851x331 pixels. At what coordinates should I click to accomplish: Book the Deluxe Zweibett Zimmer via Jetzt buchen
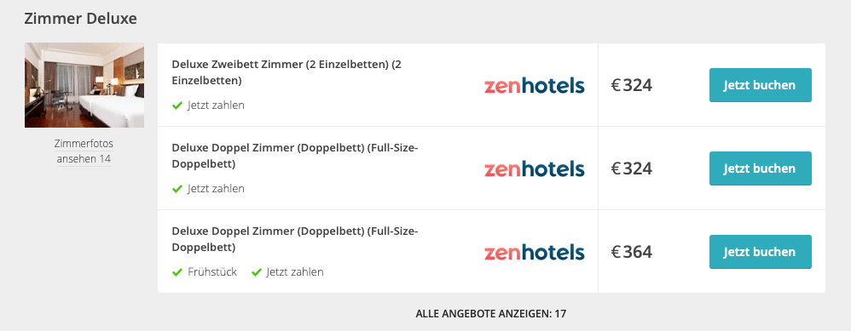pyautogui.click(x=761, y=85)
